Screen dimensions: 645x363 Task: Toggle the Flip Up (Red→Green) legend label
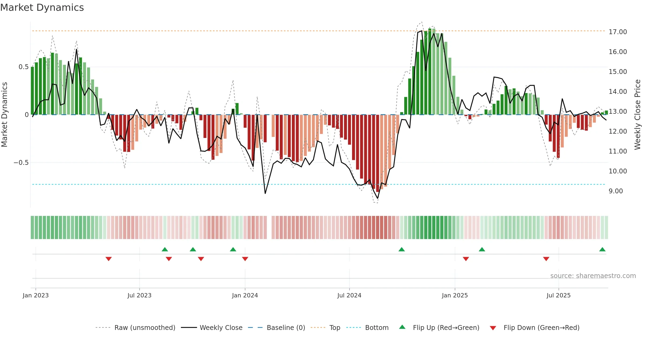point(446,328)
